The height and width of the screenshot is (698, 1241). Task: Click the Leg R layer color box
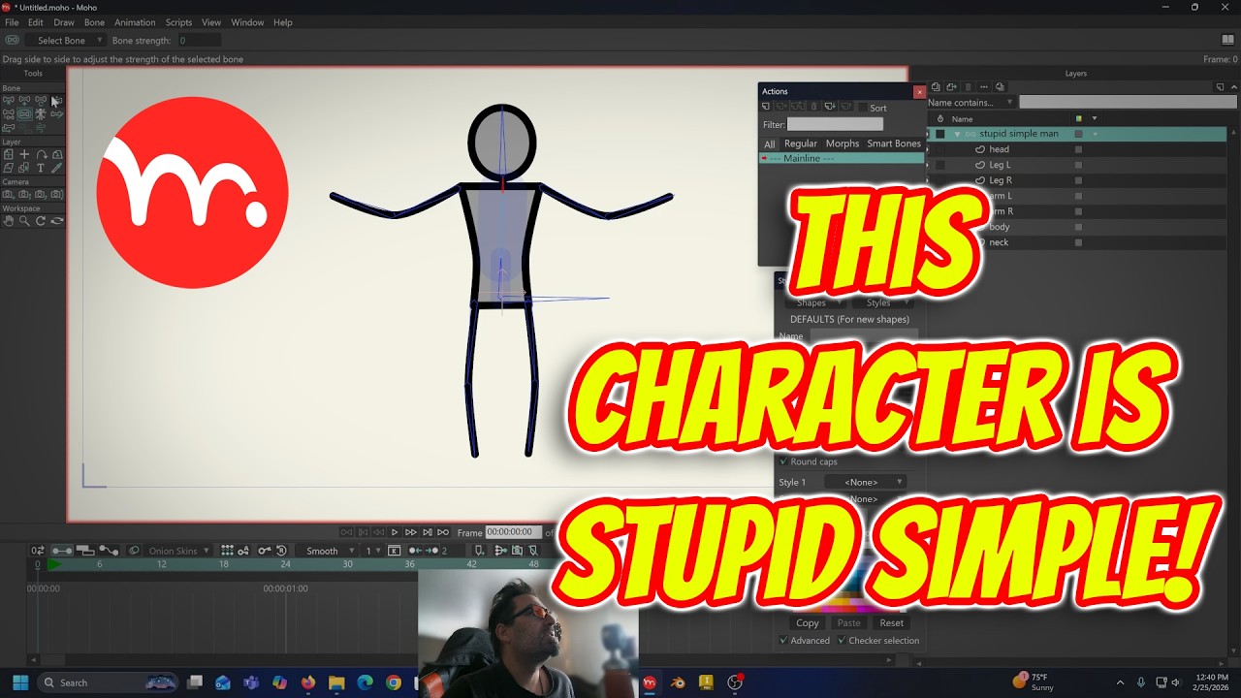click(1078, 180)
